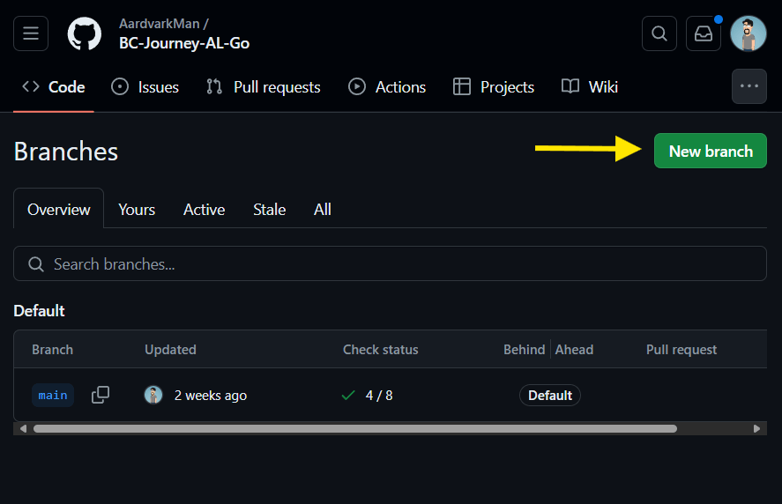
Task: Select the Stale branches filter tab
Action: pyautogui.click(x=269, y=210)
